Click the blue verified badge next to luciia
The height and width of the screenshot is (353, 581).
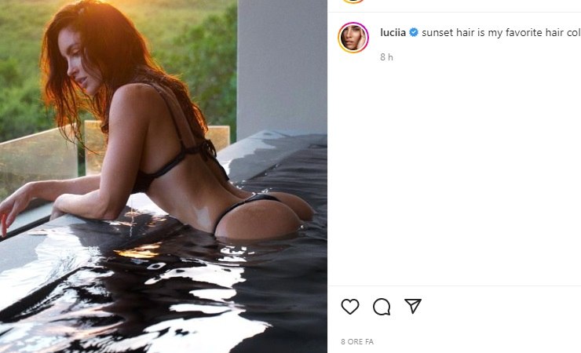click(x=414, y=33)
